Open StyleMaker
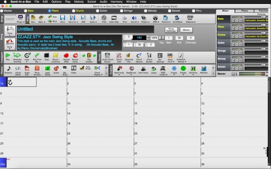Viewport: 271px width, 169px height. [178, 19]
